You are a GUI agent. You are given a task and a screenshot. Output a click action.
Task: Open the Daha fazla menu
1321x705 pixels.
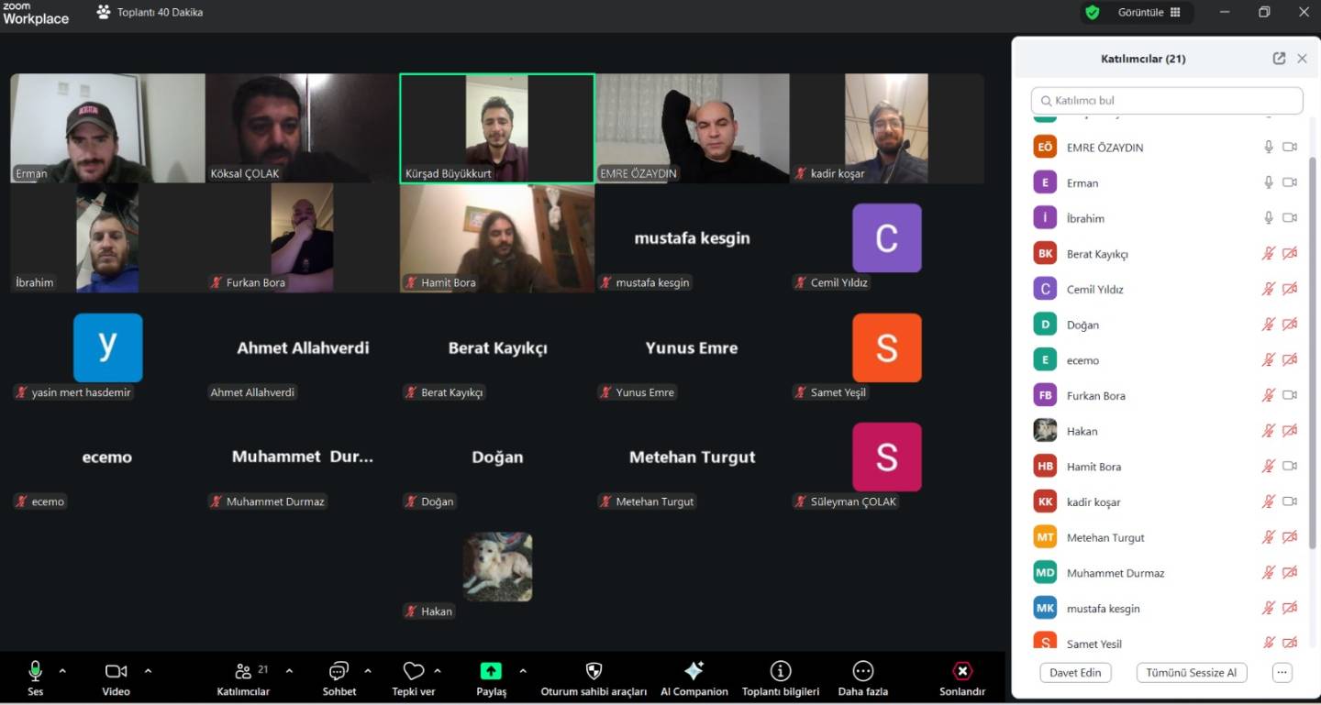pos(862,671)
